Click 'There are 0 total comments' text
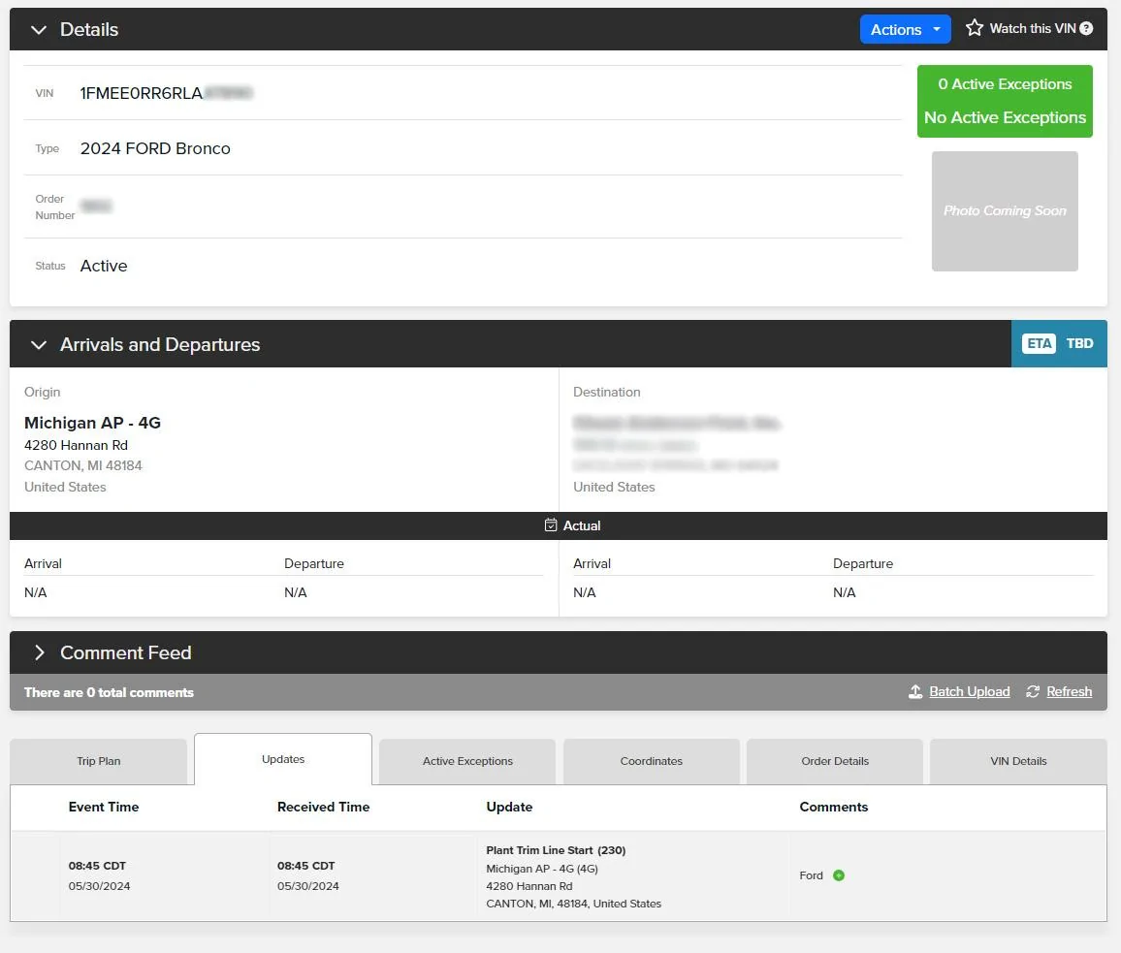 click(109, 692)
